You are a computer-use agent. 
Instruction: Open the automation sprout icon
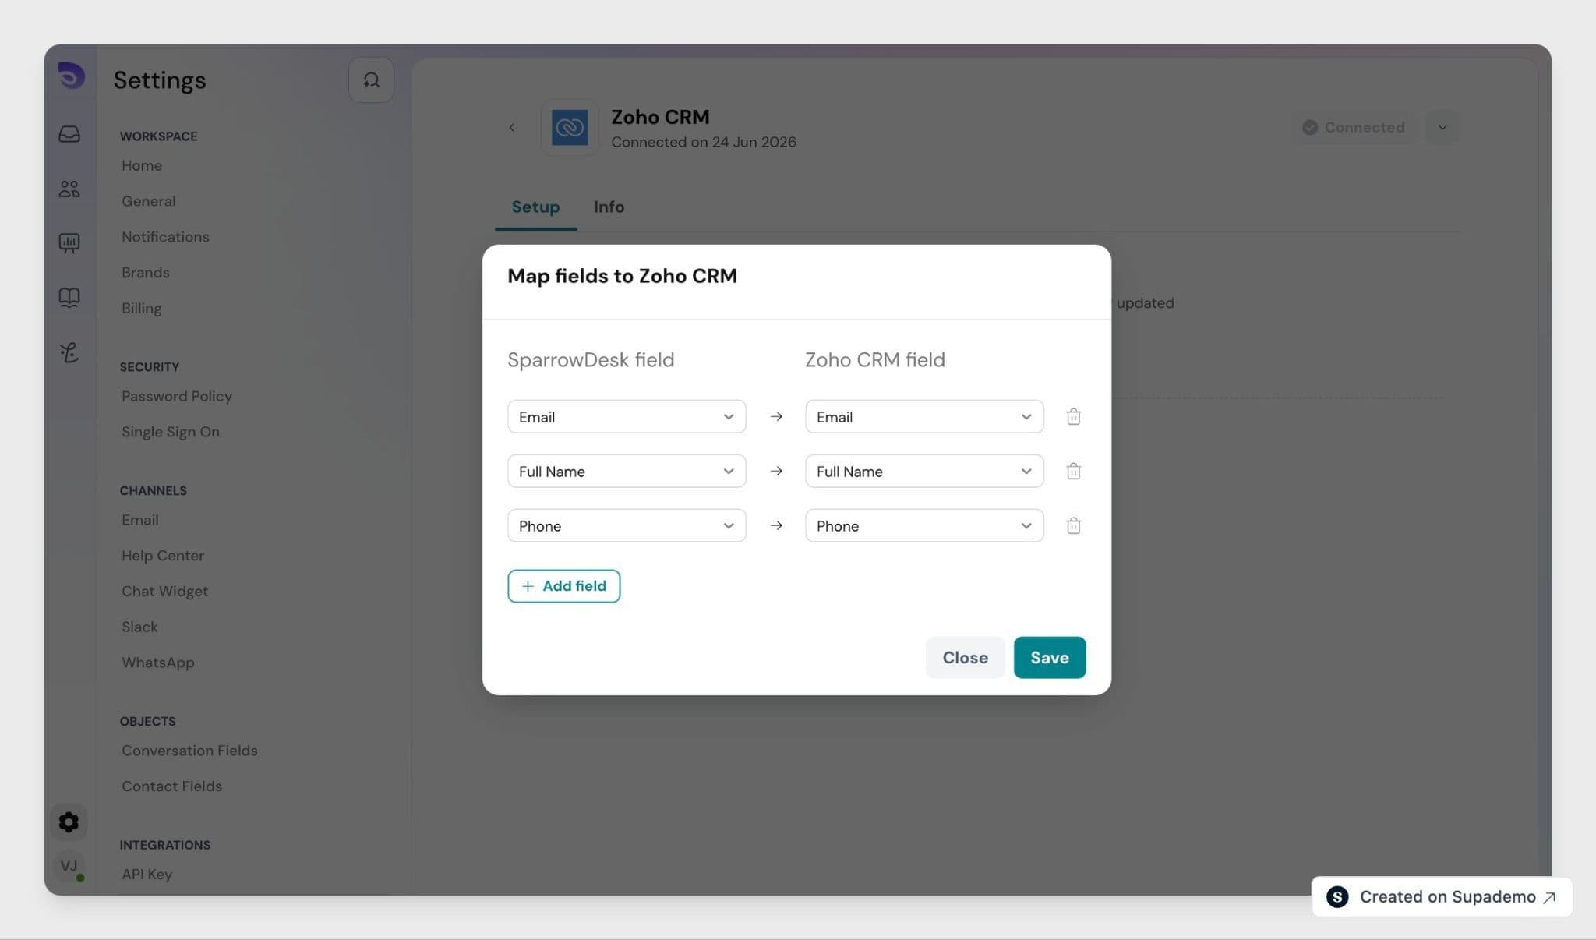pos(69,352)
